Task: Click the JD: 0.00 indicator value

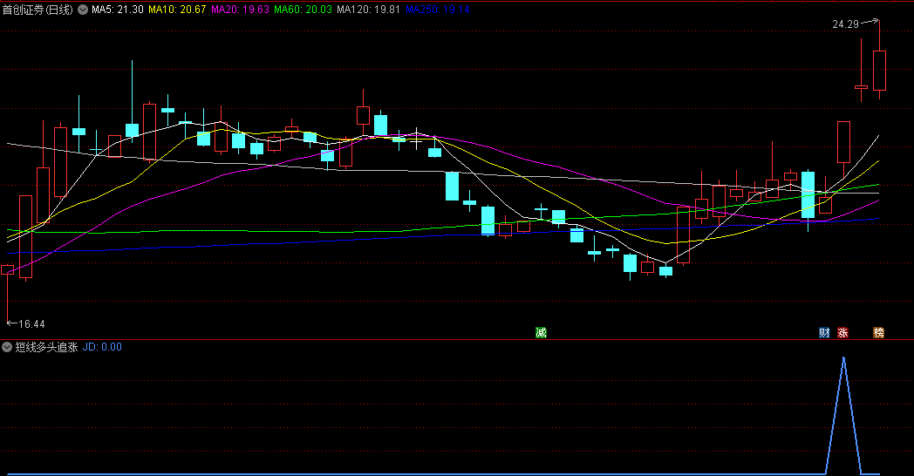Action: (x=102, y=347)
